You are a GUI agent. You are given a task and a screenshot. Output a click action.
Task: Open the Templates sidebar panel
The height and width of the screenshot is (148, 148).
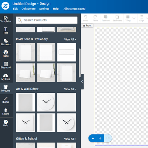pyautogui.click(x=6, y=19)
